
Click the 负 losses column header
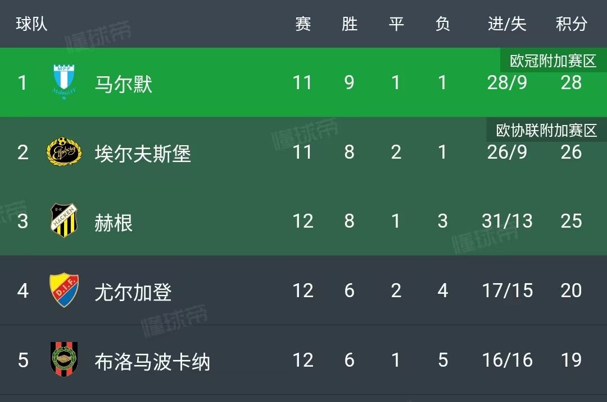click(x=443, y=24)
